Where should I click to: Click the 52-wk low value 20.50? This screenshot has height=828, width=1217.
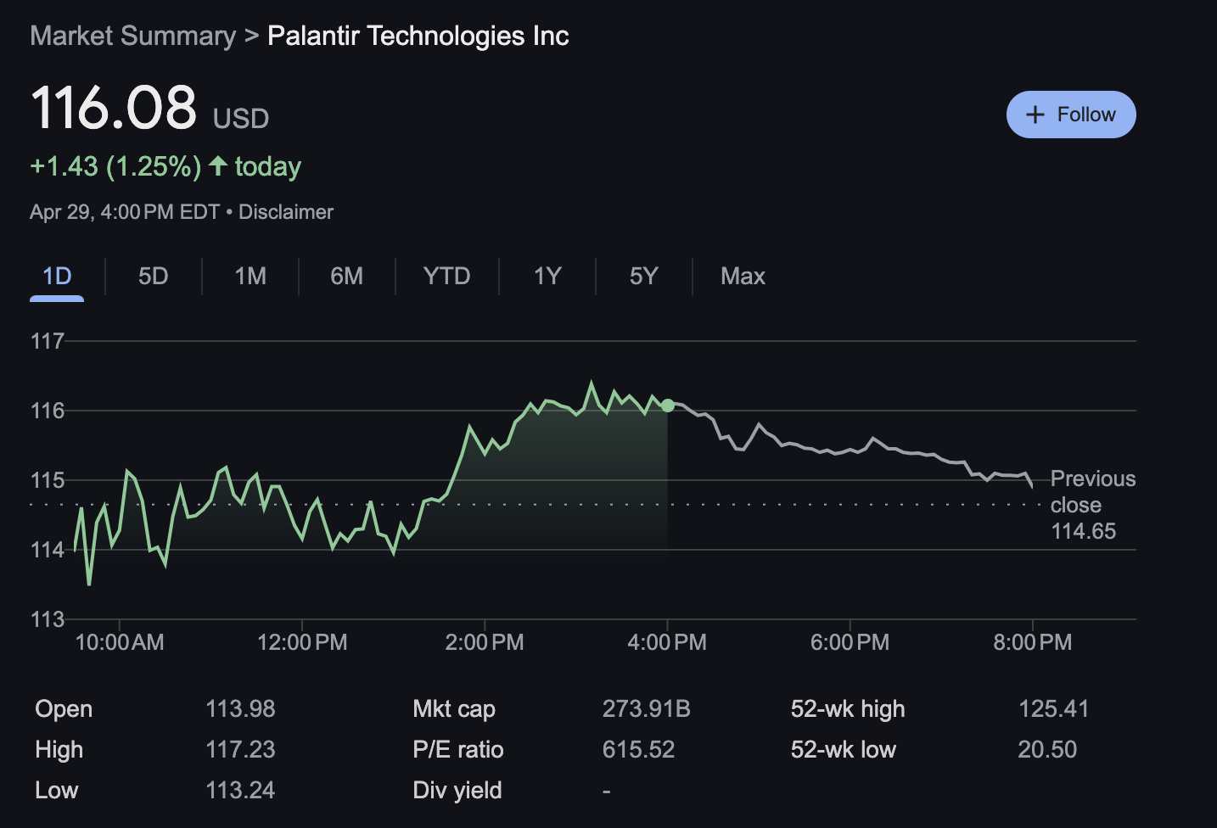[1047, 750]
